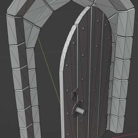Select the cylindrical door knob handle
The image size is (138, 138).
(81, 111)
